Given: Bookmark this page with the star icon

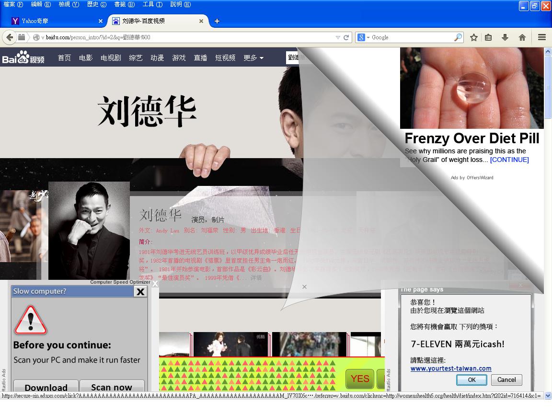Looking at the screenshot, I should pyautogui.click(x=474, y=37).
